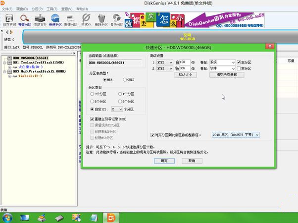The width and height of the screenshot is (298, 223).
Task: Open the 帮助(H) menu
Action: pos(82,9)
